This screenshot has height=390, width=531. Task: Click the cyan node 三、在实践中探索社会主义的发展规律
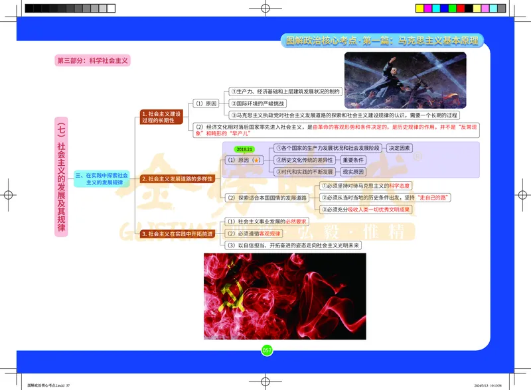pos(101,178)
